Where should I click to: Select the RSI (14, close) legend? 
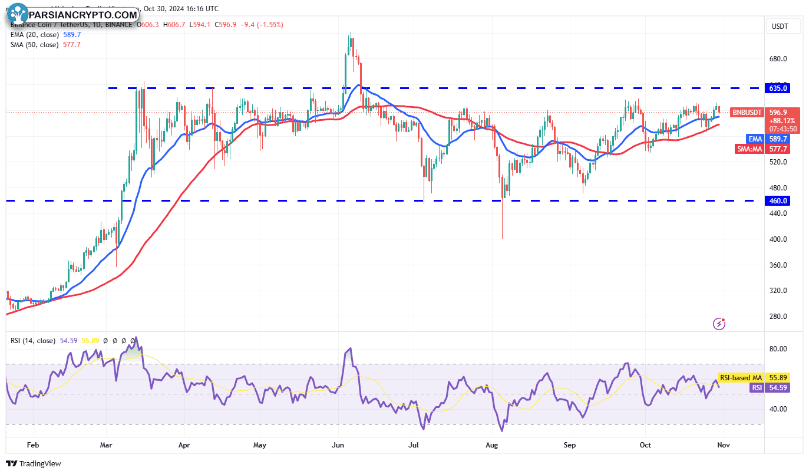pyautogui.click(x=33, y=341)
